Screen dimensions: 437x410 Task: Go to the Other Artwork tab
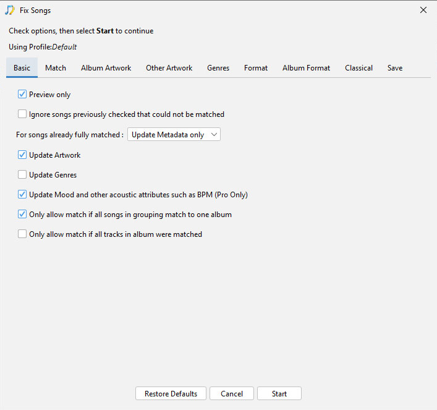coord(169,68)
